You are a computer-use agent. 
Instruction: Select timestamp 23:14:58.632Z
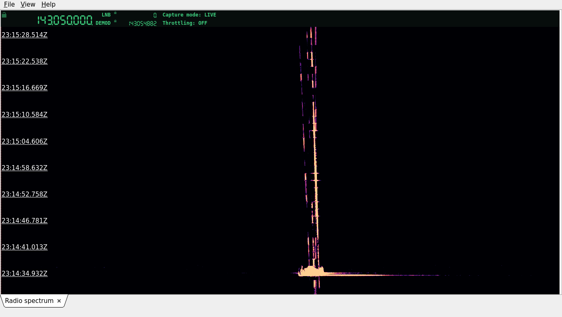click(24, 168)
